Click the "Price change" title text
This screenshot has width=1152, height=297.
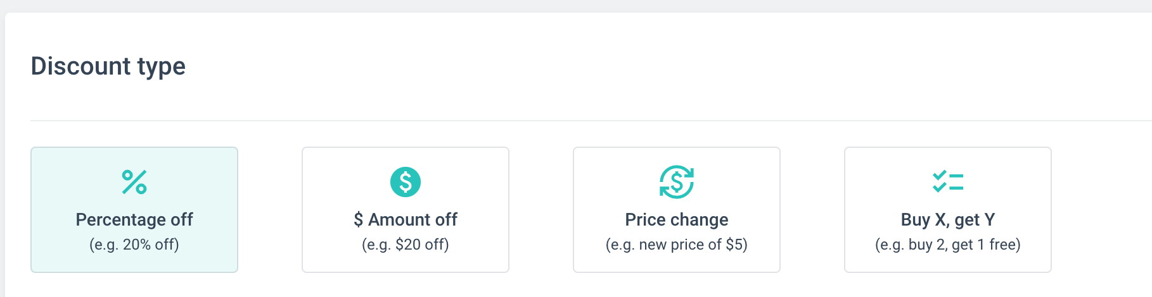pos(677,220)
